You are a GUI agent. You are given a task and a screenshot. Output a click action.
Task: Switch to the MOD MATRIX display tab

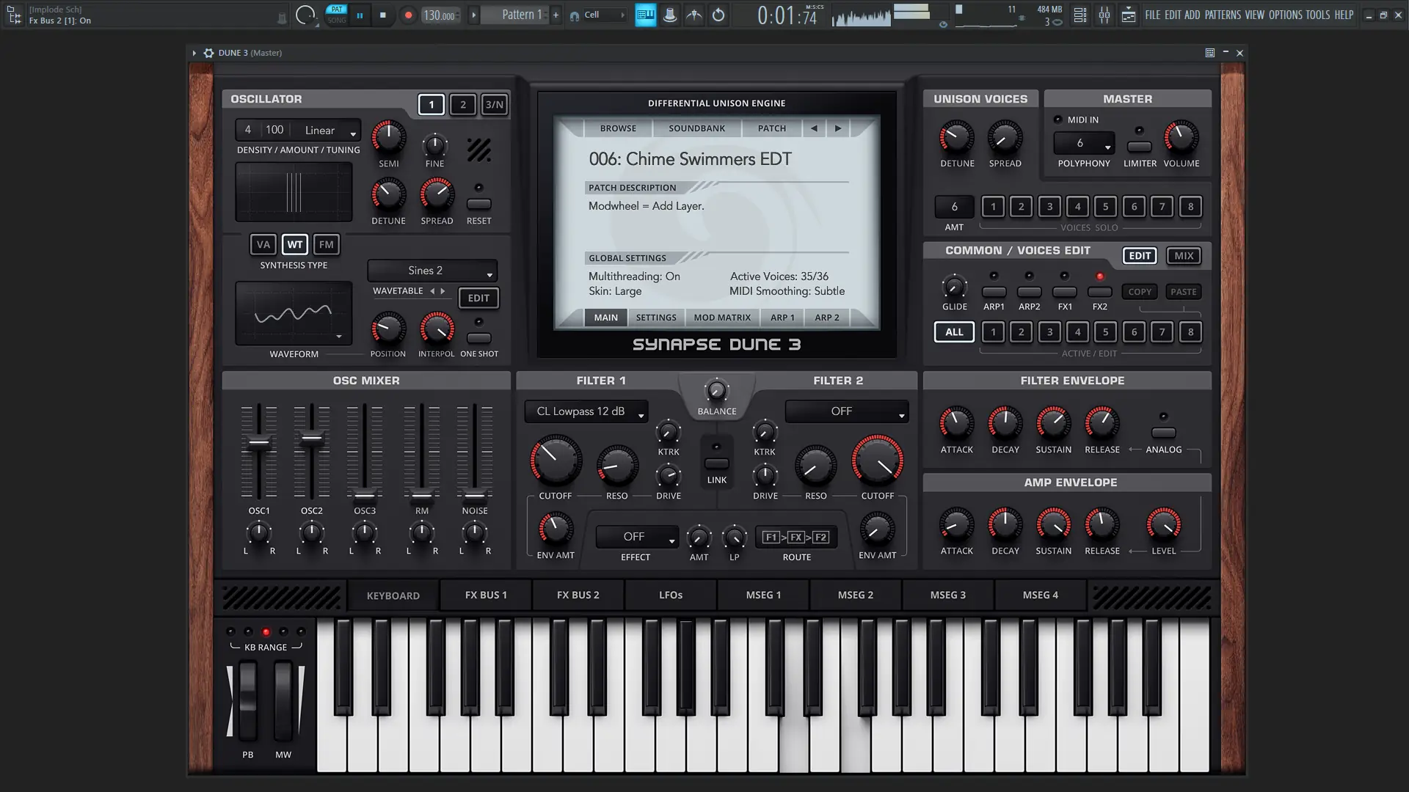coord(722,318)
